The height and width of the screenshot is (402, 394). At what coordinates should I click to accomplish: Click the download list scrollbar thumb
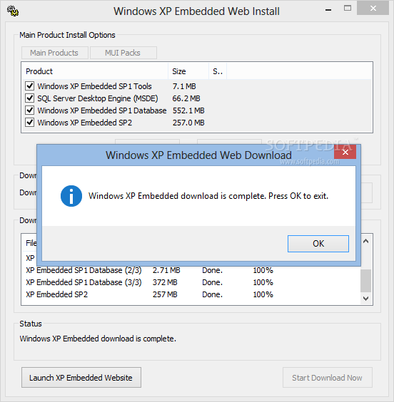[365, 281]
